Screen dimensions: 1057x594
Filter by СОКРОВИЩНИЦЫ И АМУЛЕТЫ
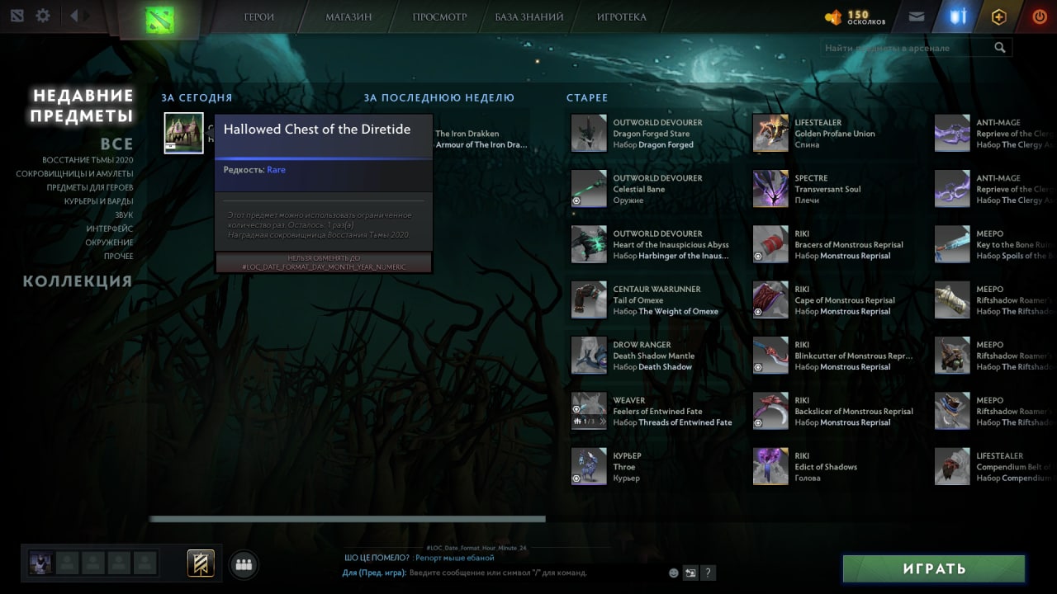tap(74, 174)
